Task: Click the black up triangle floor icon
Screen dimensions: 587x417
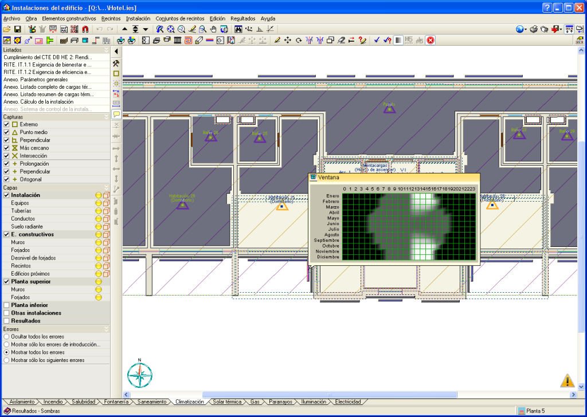Action: point(124,29)
